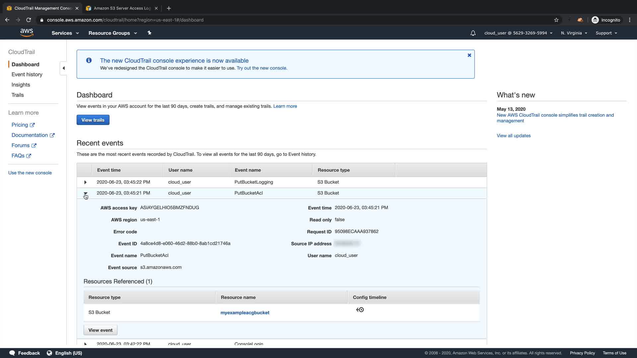Image resolution: width=637 pixels, height=358 pixels.
Task: Click the Feedback chat bubble icon
Action: tap(12, 353)
